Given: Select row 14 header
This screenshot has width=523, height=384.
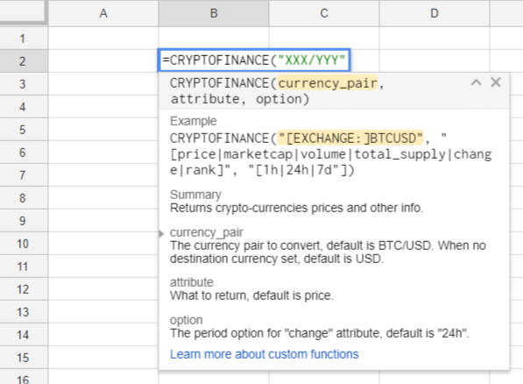Looking at the screenshot, I should (24, 335).
